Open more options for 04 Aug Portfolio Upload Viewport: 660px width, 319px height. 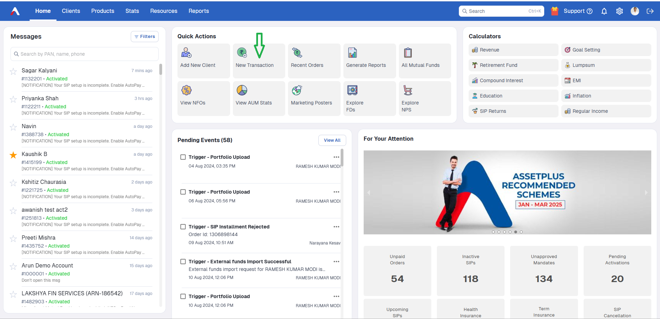(x=336, y=157)
